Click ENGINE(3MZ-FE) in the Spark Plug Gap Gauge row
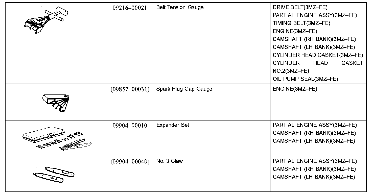The image size is (372, 195). (295, 89)
